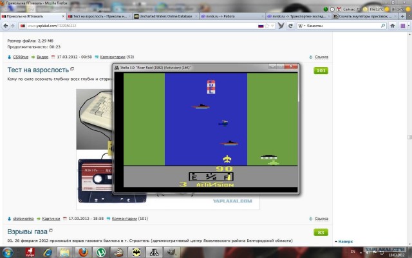Switch to Firefox on taskbar
This screenshot has width=412, height=258.
[x=83, y=252]
